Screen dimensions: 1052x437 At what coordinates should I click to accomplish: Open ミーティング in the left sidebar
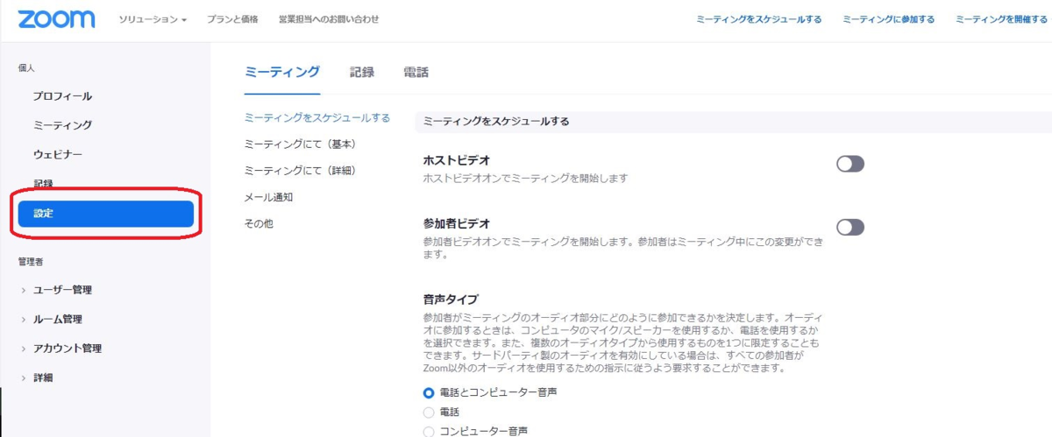62,125
